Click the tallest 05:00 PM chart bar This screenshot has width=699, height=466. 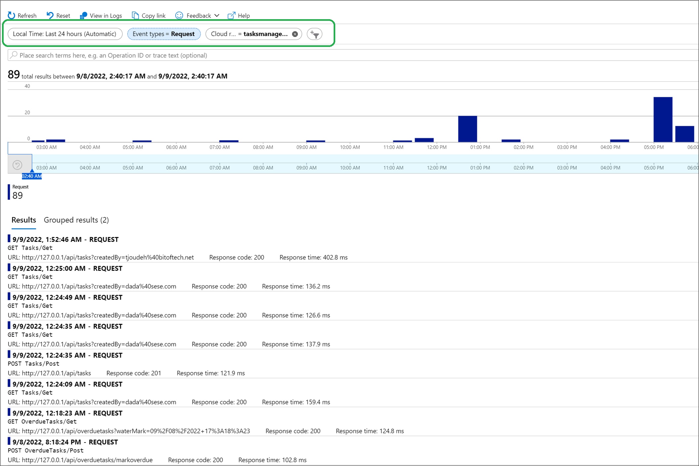click(663, 119)
